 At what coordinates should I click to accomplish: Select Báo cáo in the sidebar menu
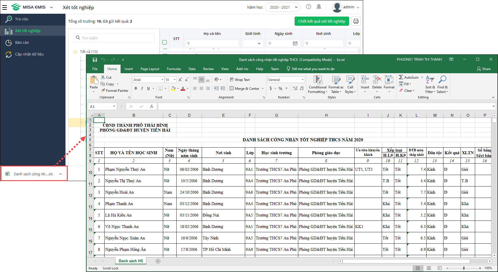pos(22,42)
